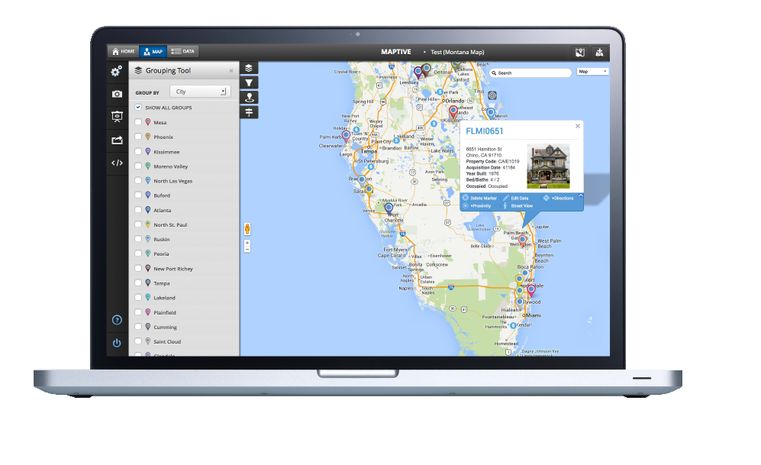
Task: Go to the HOME tab
Action: [122, 51]
